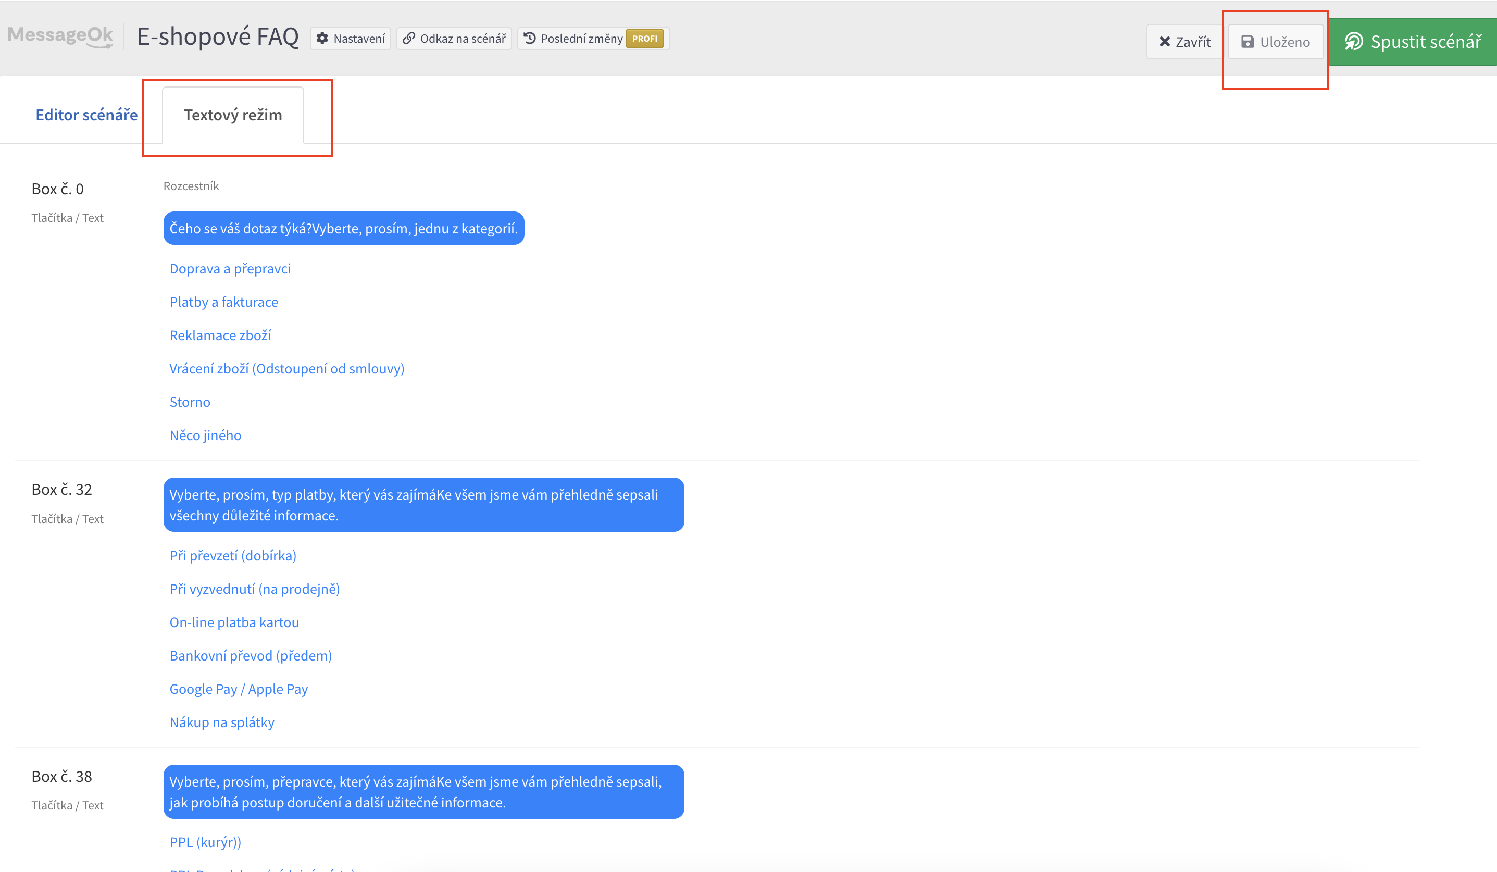Click the Odkaz na scénář link icon

click(x=409, y=39)
